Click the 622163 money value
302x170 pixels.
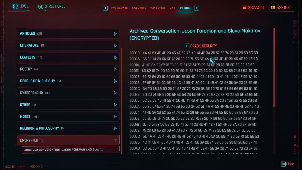(283, 8)
